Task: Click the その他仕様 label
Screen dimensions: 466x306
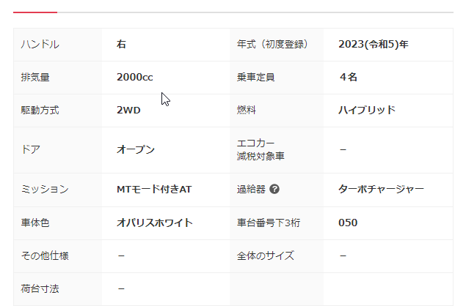Action: point(45,255)
